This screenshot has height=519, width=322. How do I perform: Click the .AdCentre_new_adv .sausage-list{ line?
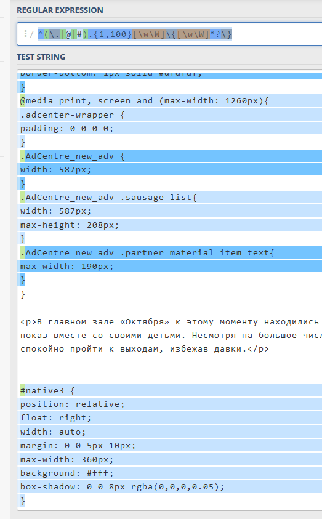coord(108,197)
